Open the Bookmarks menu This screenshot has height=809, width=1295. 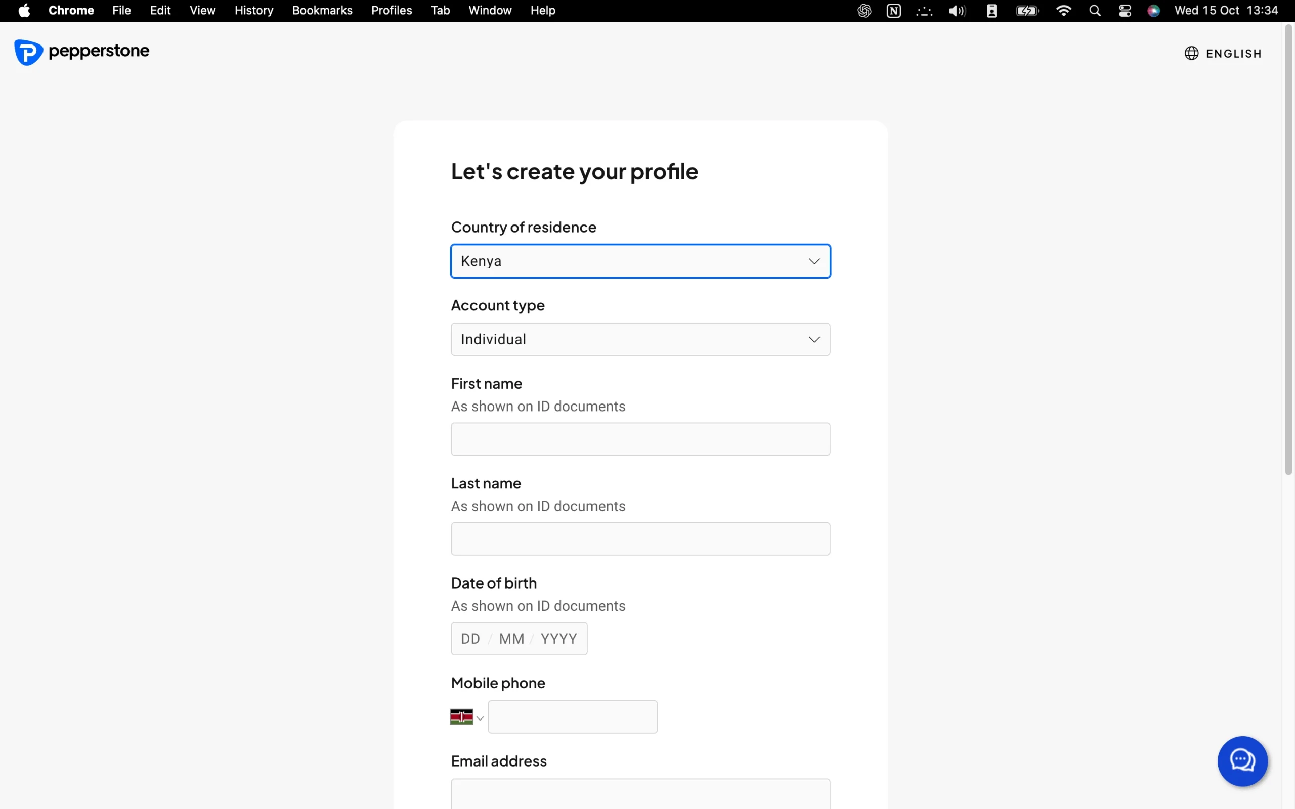click(322, 11)
